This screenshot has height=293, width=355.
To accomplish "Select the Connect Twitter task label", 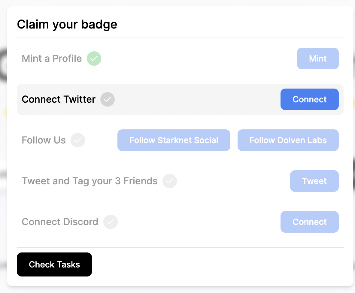I will click(59, 99).
